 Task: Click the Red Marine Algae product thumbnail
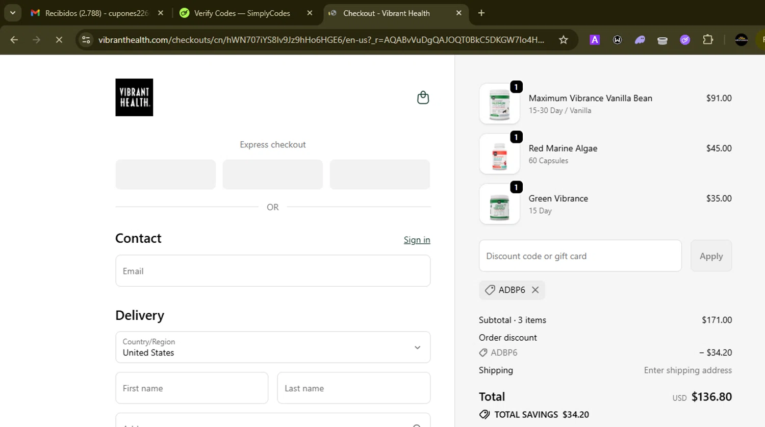499,154
